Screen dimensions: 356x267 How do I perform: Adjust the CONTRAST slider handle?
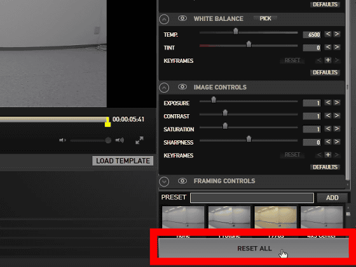tap(225, 112)
